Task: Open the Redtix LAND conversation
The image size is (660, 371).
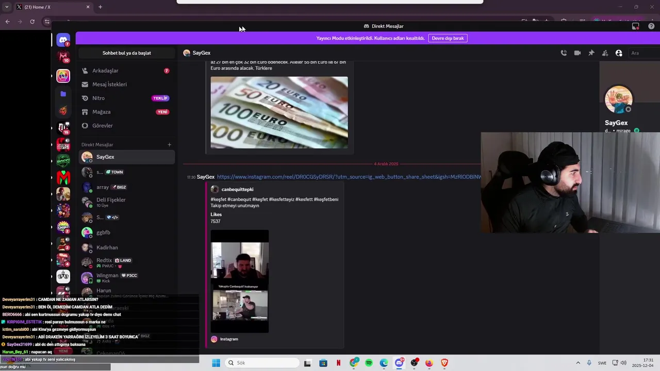Action: click(127, 263)
